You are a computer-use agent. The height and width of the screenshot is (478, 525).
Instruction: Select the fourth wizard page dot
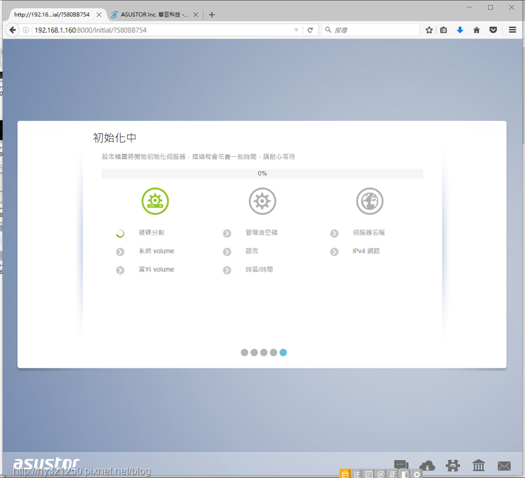point(274,353)
